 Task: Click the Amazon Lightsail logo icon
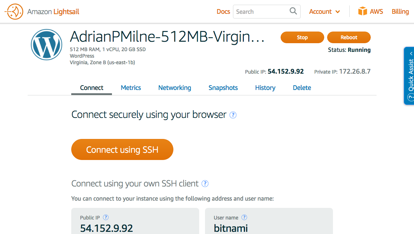(14, 12)
